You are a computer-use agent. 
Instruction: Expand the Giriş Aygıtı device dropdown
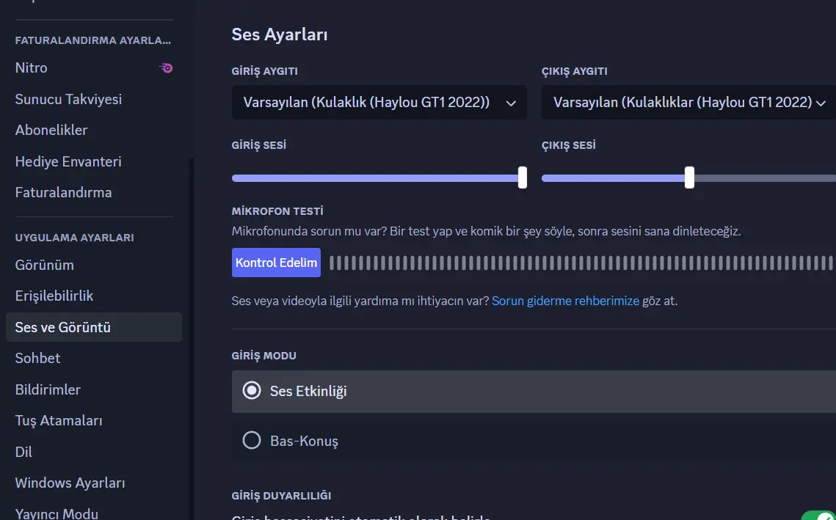point(379,102)
